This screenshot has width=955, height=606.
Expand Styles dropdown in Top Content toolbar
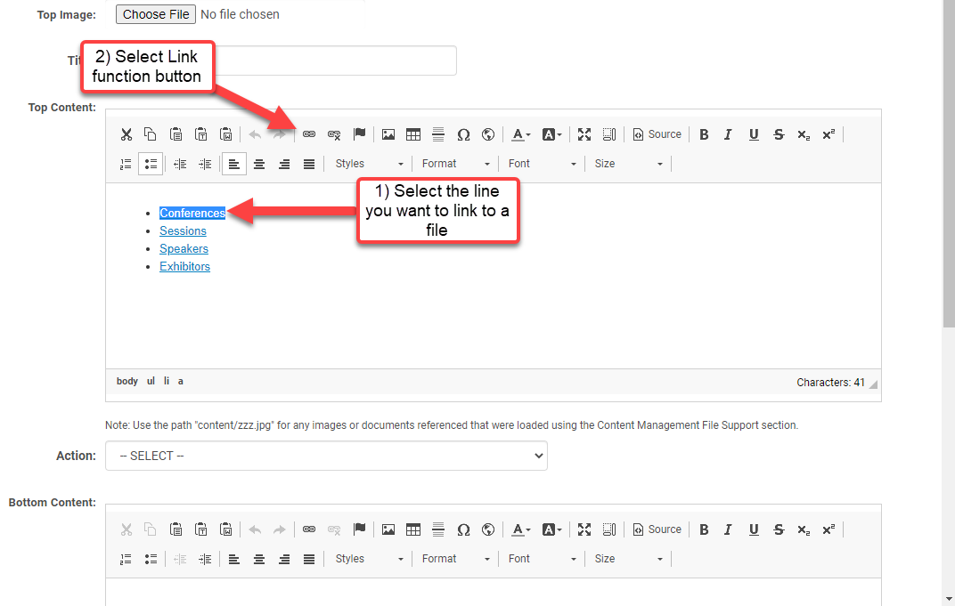coord(369,164)
